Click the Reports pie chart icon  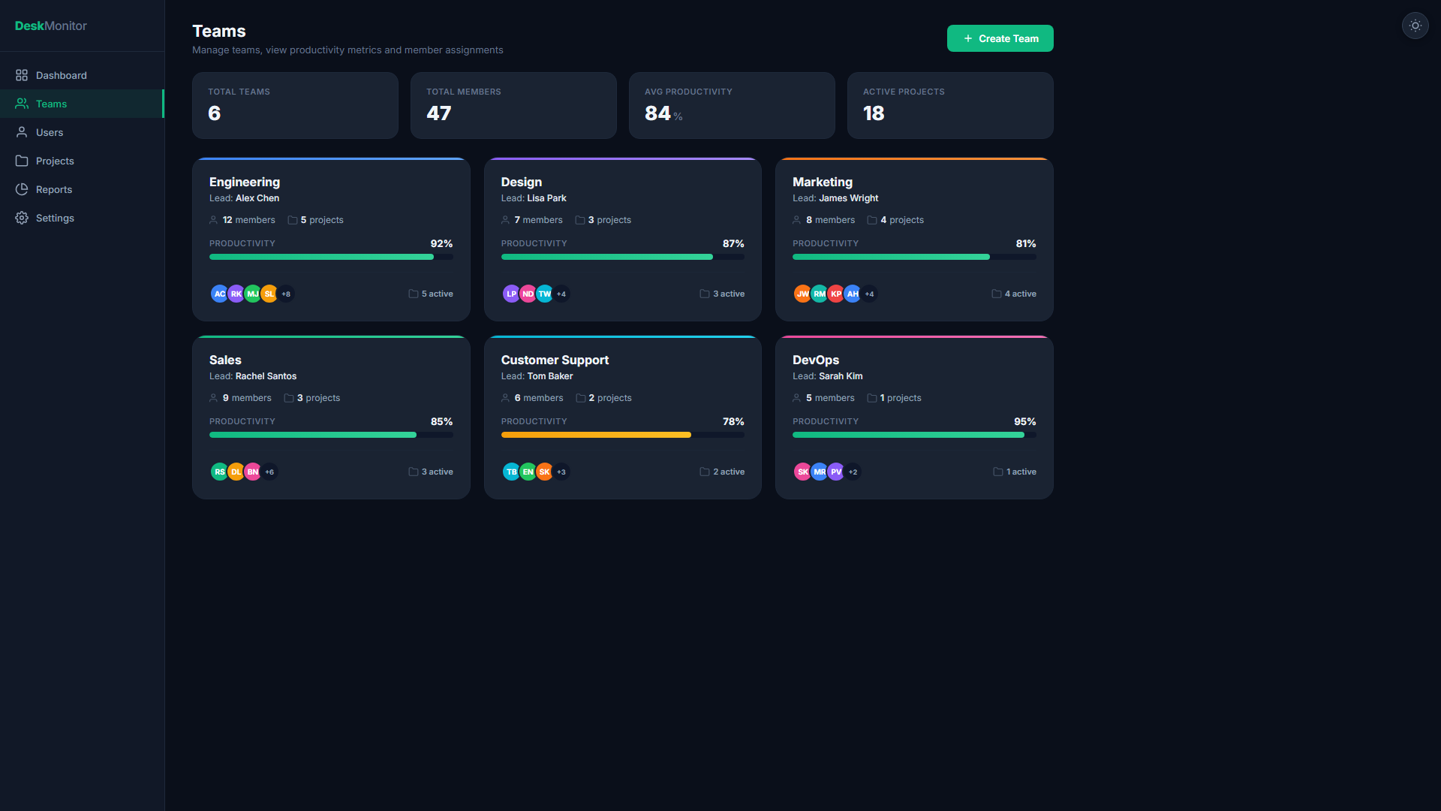(x=22, y=189)
